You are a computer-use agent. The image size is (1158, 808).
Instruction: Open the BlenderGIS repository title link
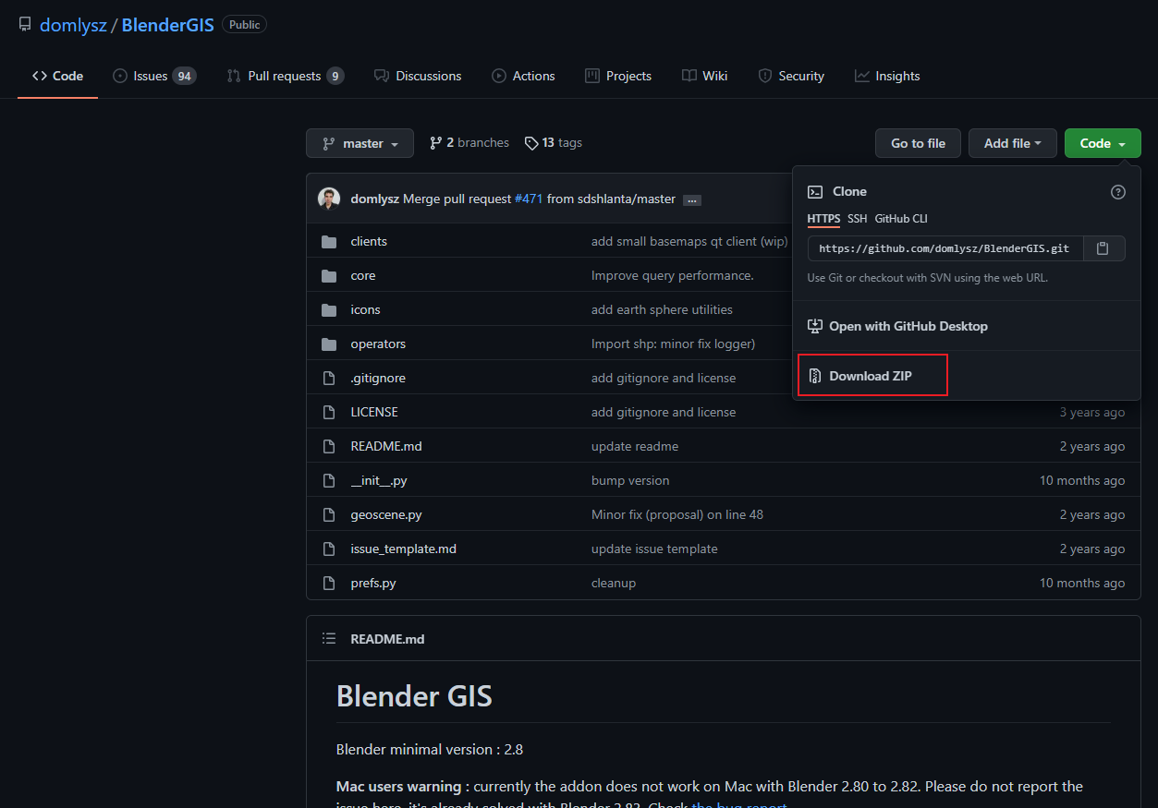pos(167,25)
